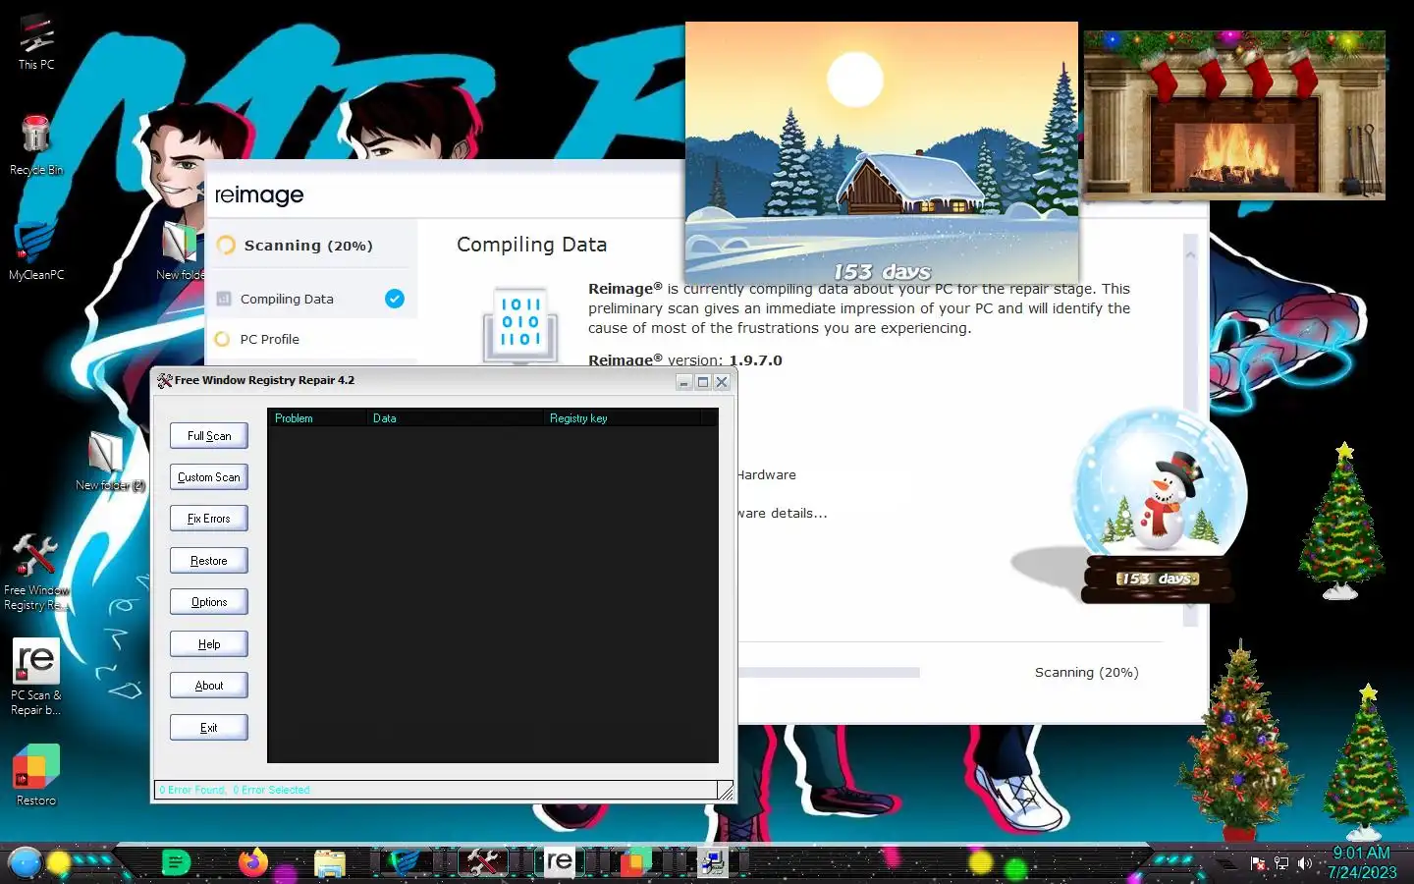Click the snowy cabin countdown widget
This screenshot has height=884, width=1414.
pos(882,153)
